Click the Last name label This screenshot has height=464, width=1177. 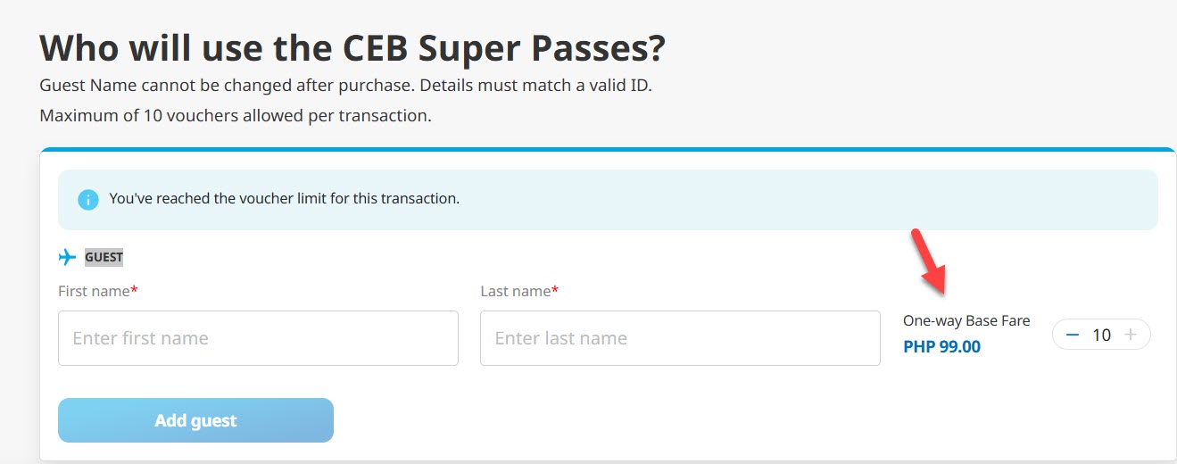(x=515, y=291)
